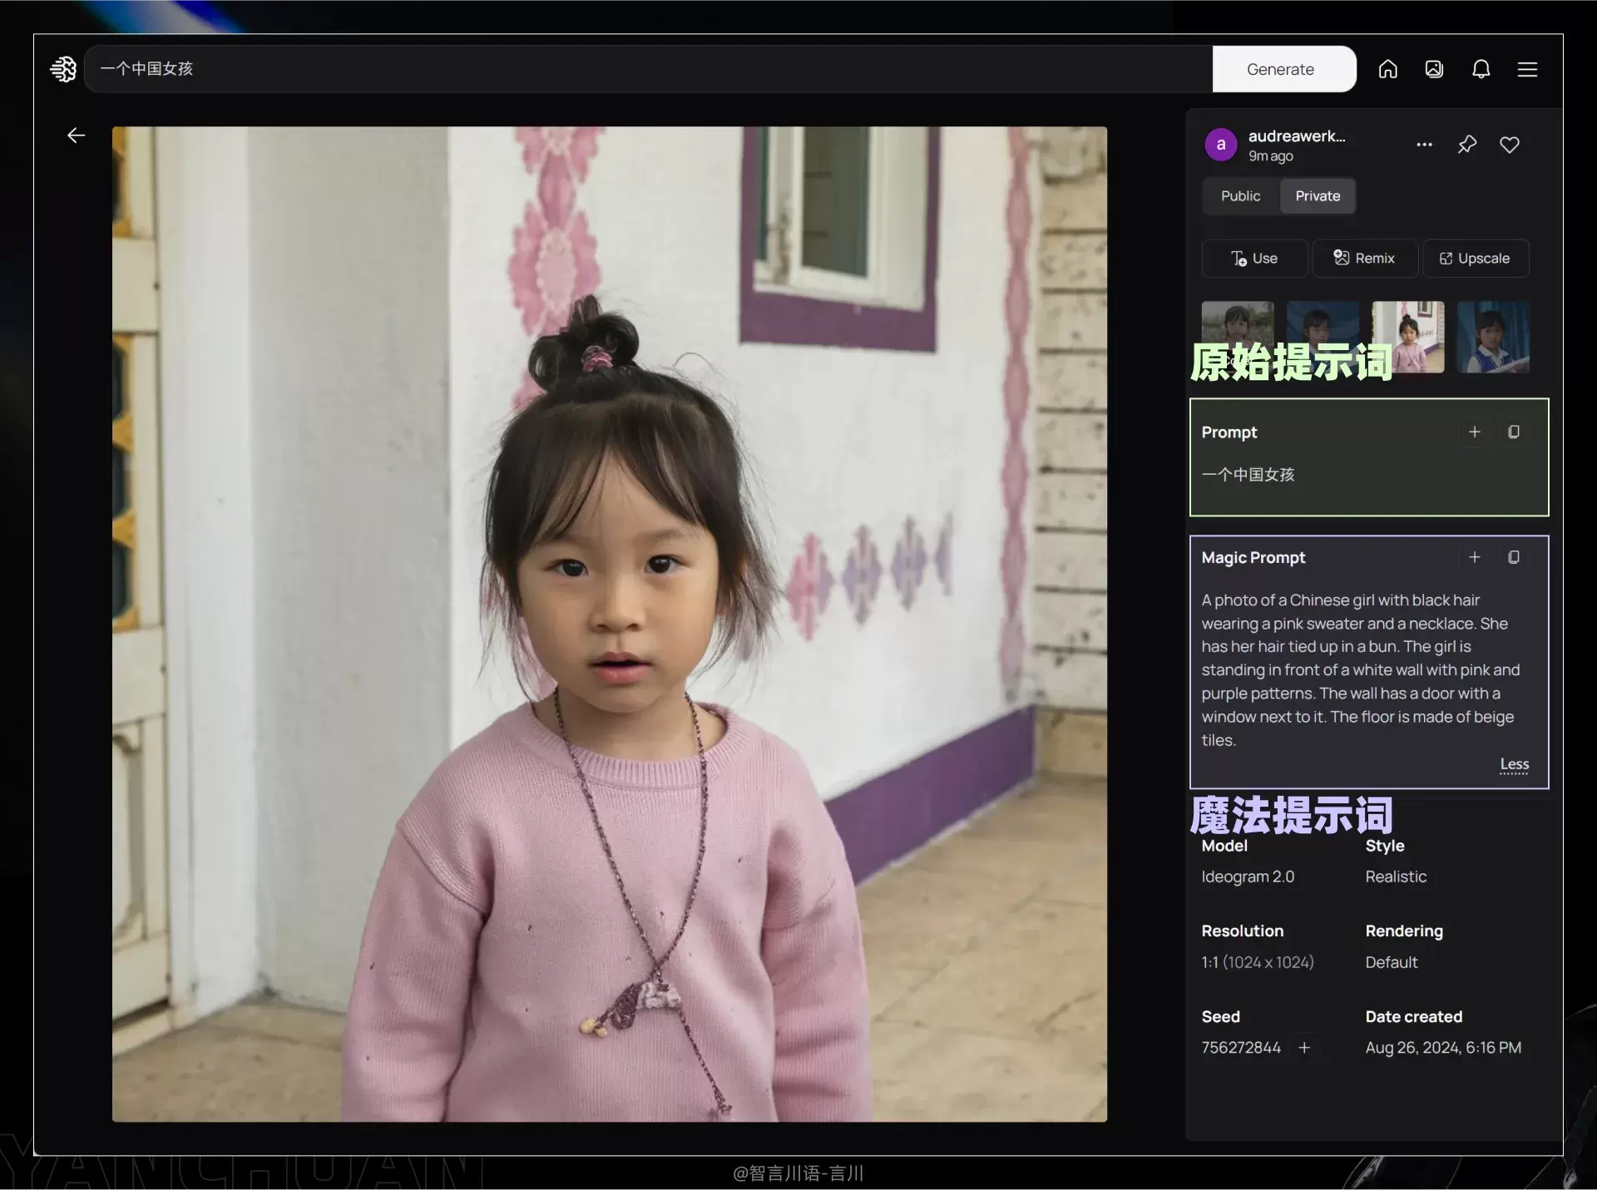This screenshot has height=1190, width=1597.
Task: Open the home page icon
Action: 1387,69
